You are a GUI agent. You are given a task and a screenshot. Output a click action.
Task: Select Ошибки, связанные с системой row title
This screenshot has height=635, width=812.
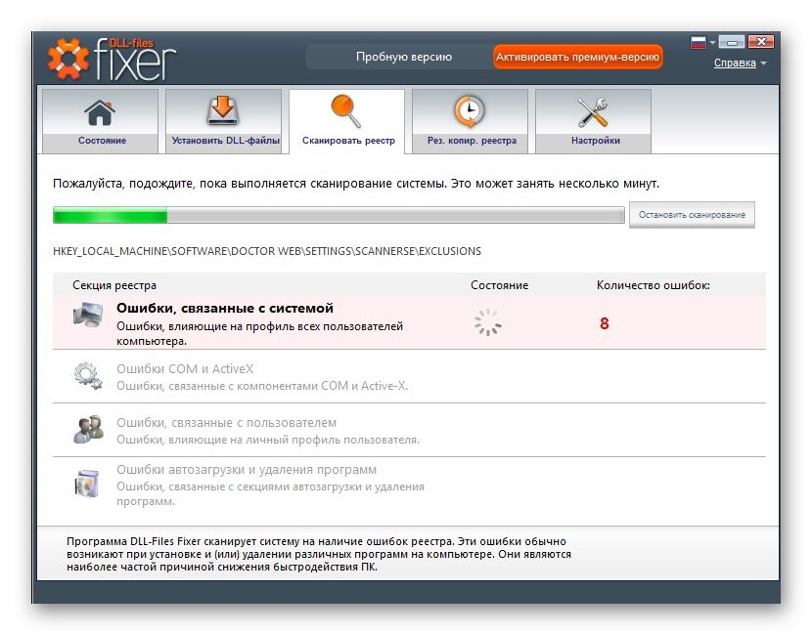(x=225, y=308)
